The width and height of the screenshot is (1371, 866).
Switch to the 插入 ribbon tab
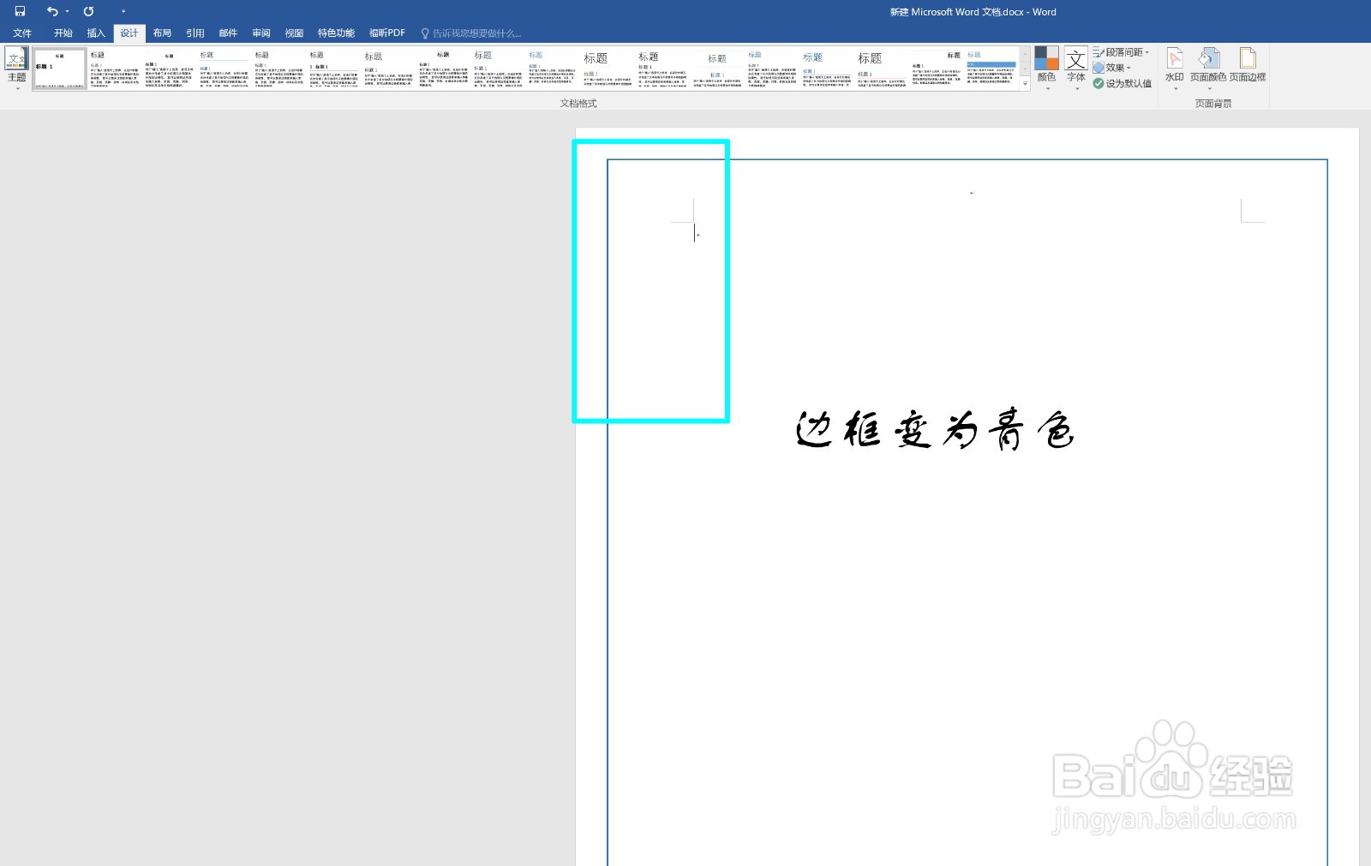(95, 32)
